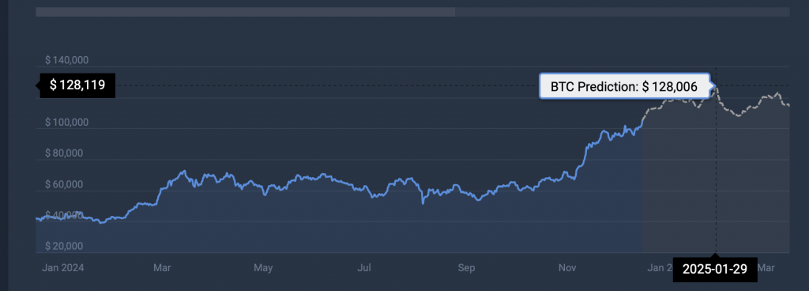Click the Sep axis label
The height and width of the screenshot is (291, 809).
pos(466,268)
